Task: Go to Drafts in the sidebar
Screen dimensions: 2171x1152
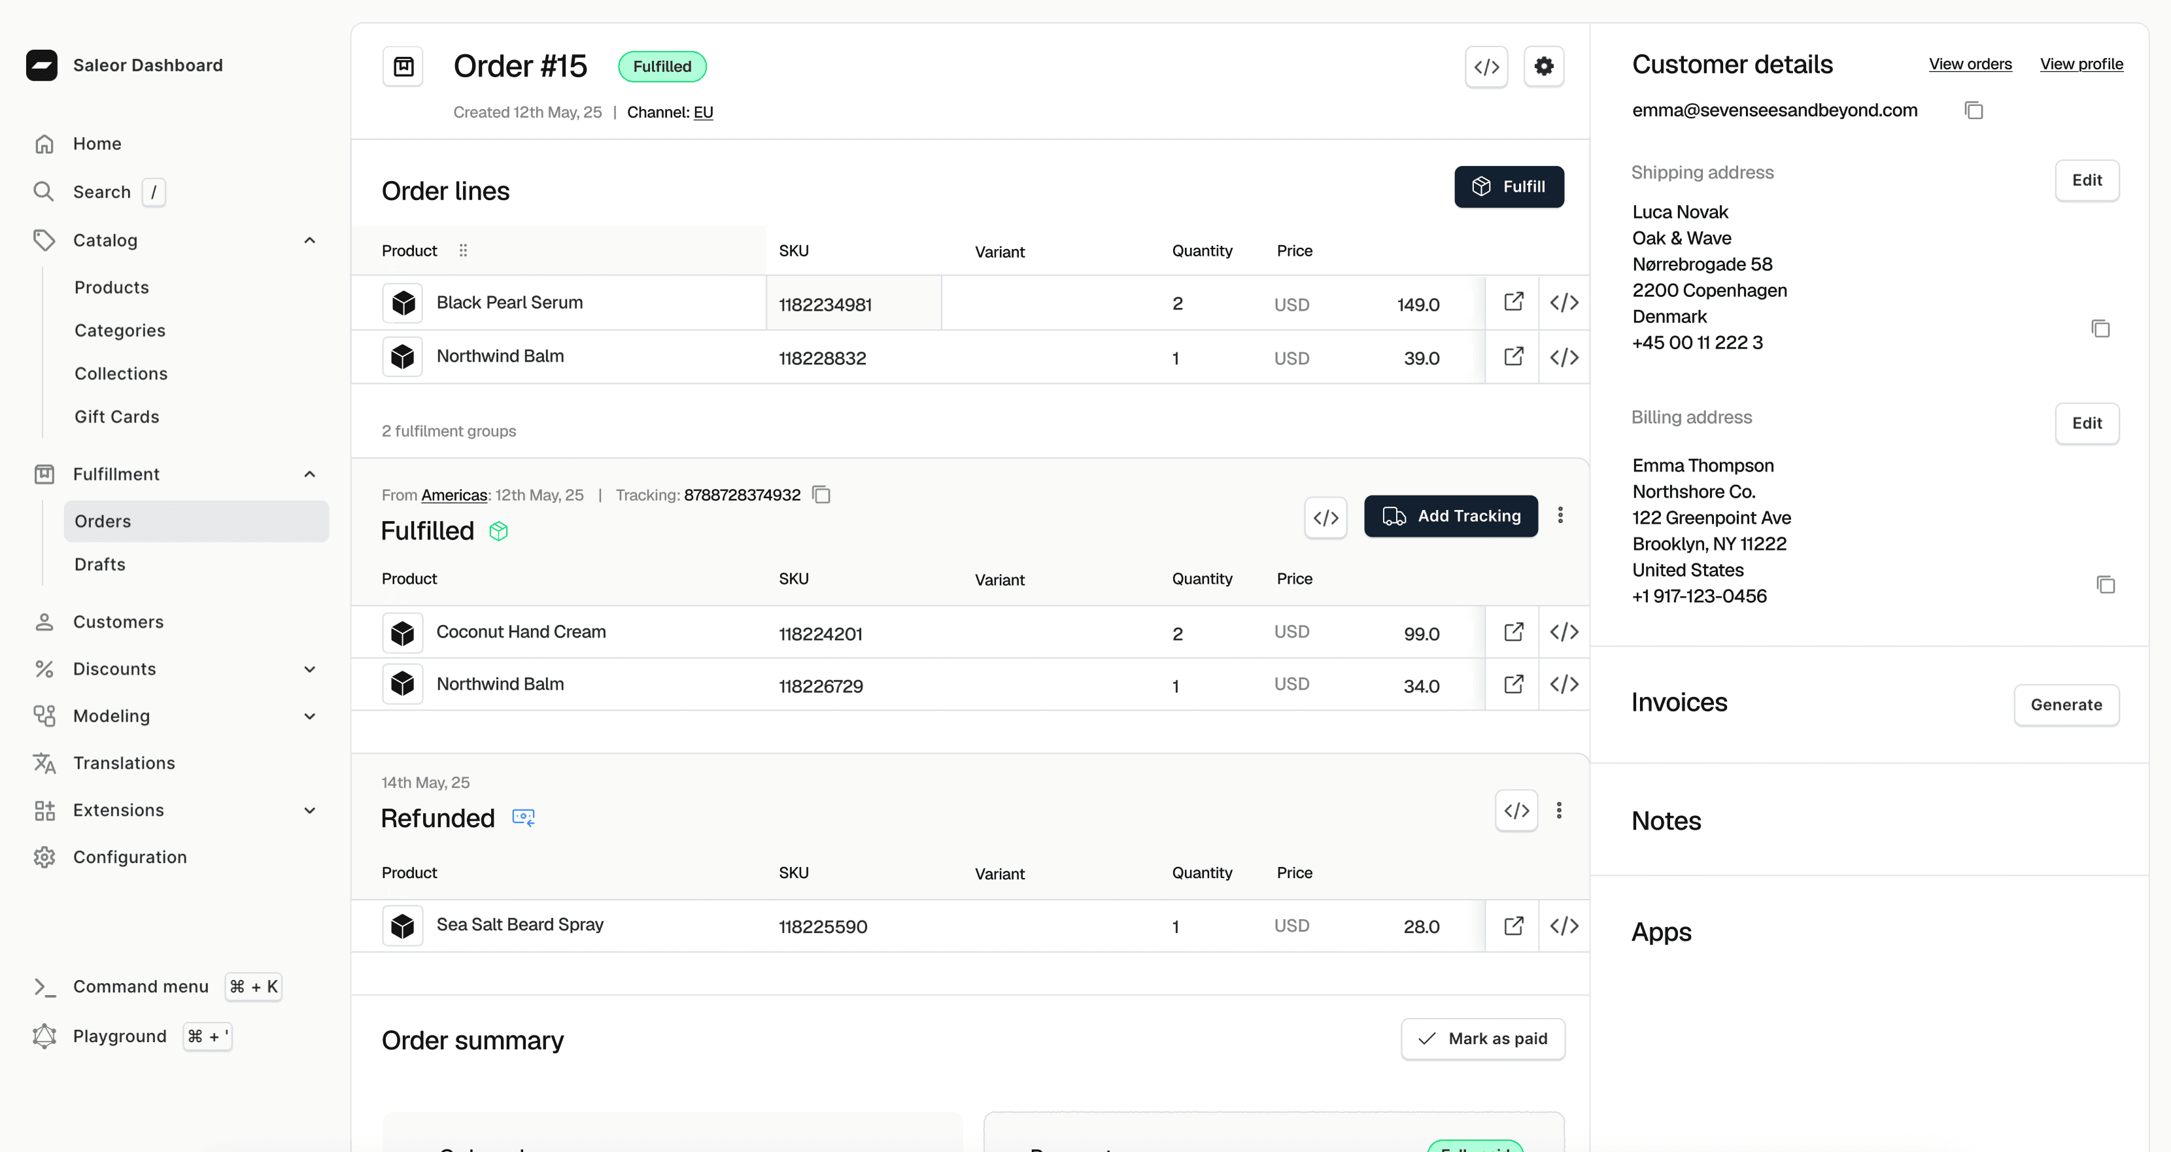Action: [x=99, y=565]
